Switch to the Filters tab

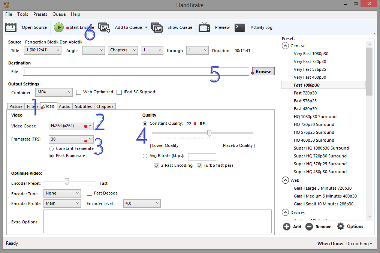click(x=33, y=106)
